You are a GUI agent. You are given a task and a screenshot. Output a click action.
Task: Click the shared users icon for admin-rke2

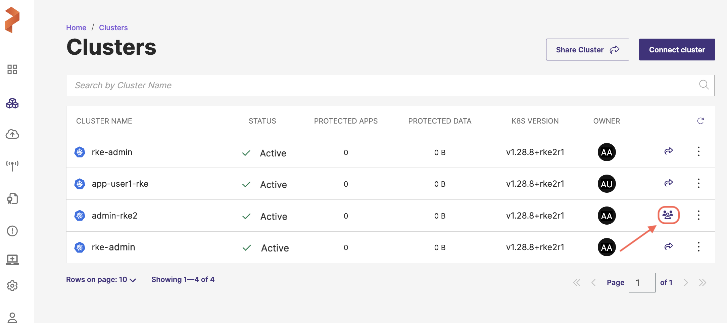click(668, 215)
